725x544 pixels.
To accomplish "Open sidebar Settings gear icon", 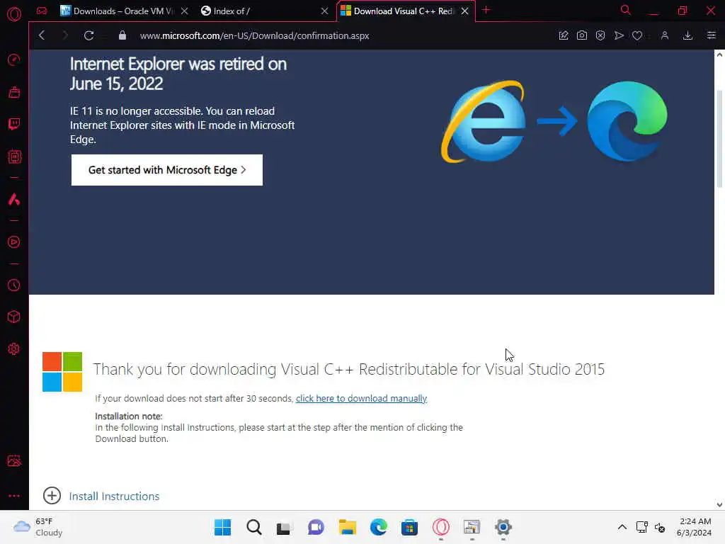I will [14, 348].
